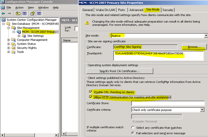The height and width of the screenshot is (137, 208).
Task: Collapse the Site Database tree node
Action: click(3, 24)
